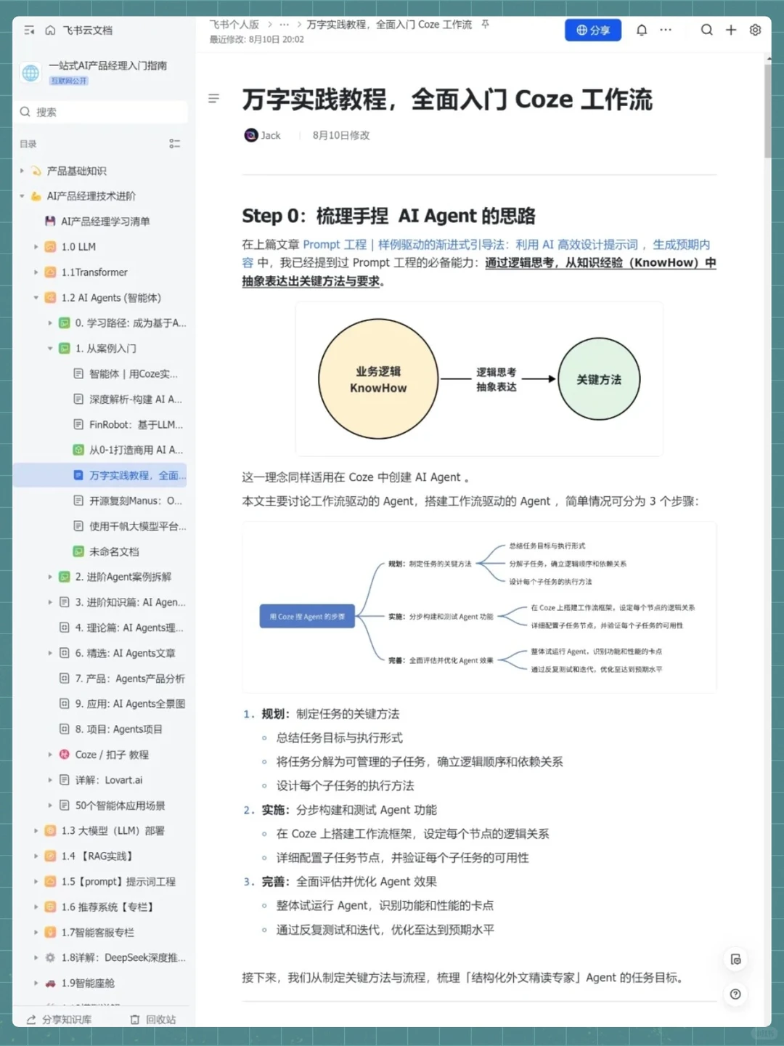The image size is (784, 1046).
Task: Open the feedback notebook icon bottom right
Action: coord(735,959)
